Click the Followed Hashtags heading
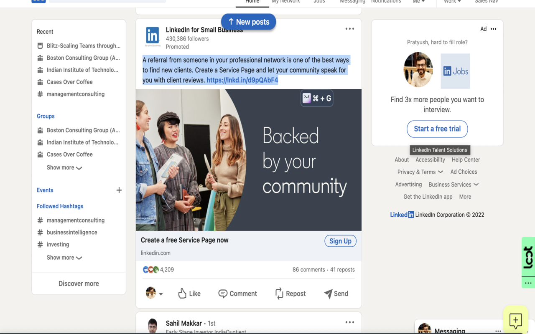The image size is (535, 334). pos(60,206)
